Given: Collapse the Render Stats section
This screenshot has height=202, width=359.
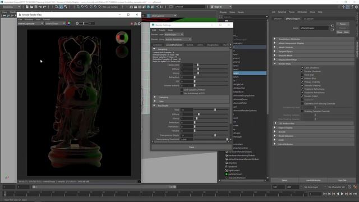Looking at the screenshot, I should pos(275,63).
